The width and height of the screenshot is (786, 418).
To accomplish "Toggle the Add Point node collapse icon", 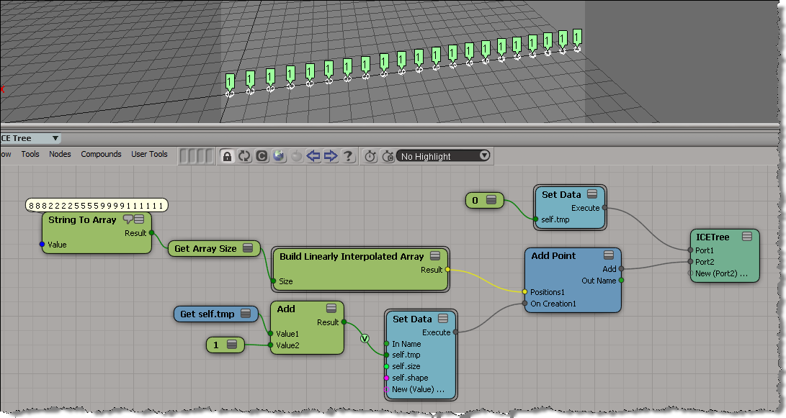I will [609, 255].
